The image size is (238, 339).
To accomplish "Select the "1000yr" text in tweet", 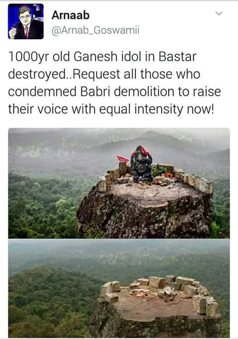I will point(29,57).
